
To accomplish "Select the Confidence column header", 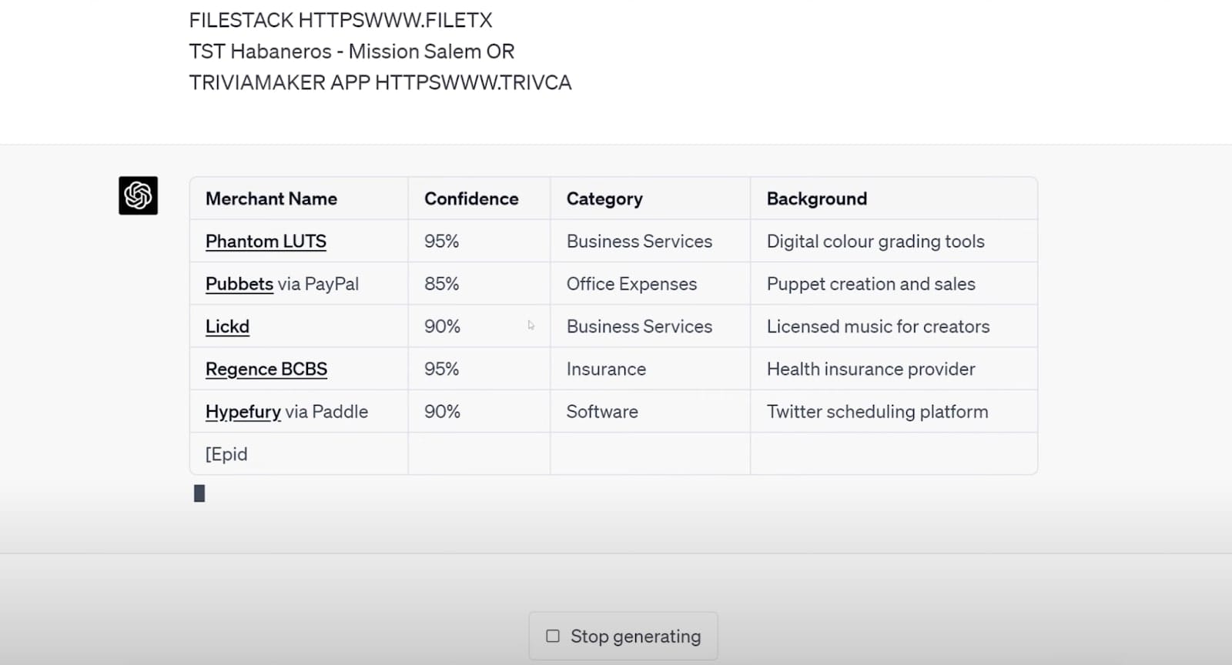I will point(471,199).
